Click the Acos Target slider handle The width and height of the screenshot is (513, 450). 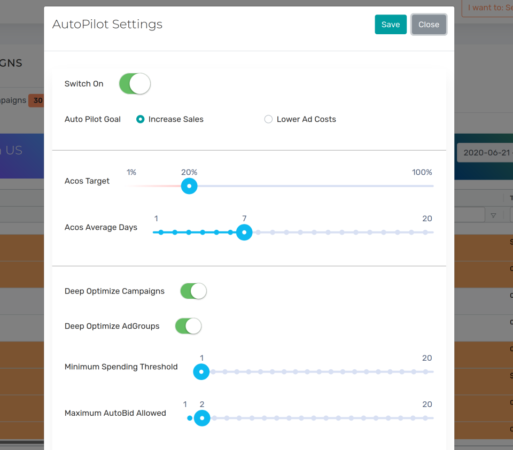click(189, 186)
